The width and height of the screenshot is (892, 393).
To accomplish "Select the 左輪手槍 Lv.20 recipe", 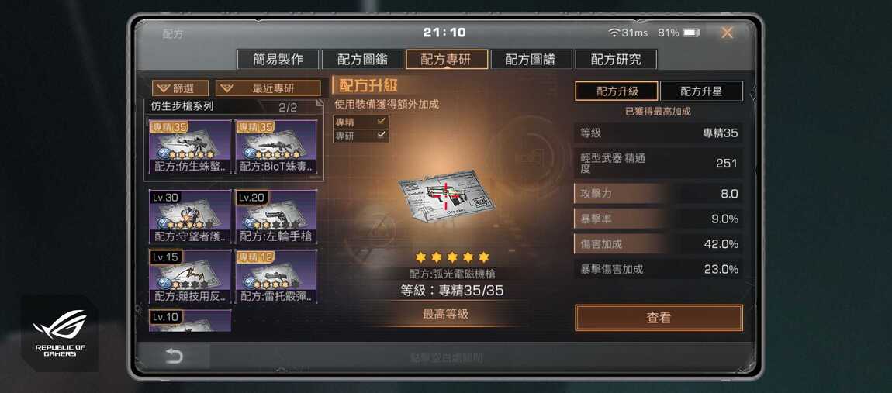I will pyautogui.click(x=276, y=217).
